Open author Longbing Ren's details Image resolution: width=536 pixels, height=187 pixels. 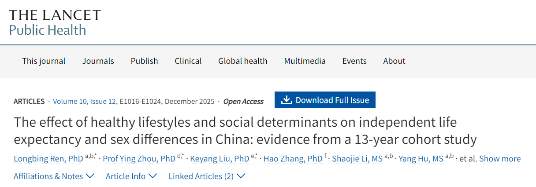48,159
